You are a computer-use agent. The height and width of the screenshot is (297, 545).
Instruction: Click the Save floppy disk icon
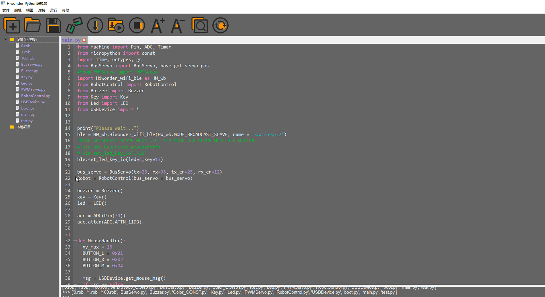pos(53,25)
